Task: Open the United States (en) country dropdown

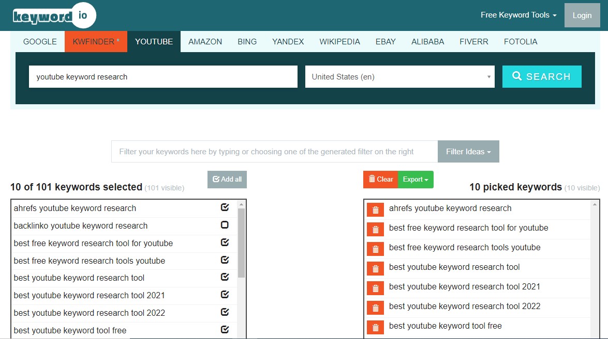Action: [399, 77]
